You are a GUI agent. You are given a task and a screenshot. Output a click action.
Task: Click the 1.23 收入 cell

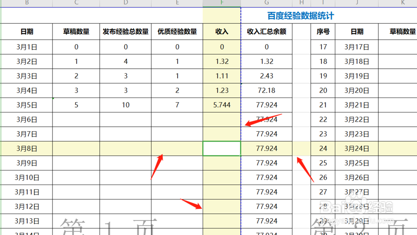pyautogui.click(x=222, y=91)
